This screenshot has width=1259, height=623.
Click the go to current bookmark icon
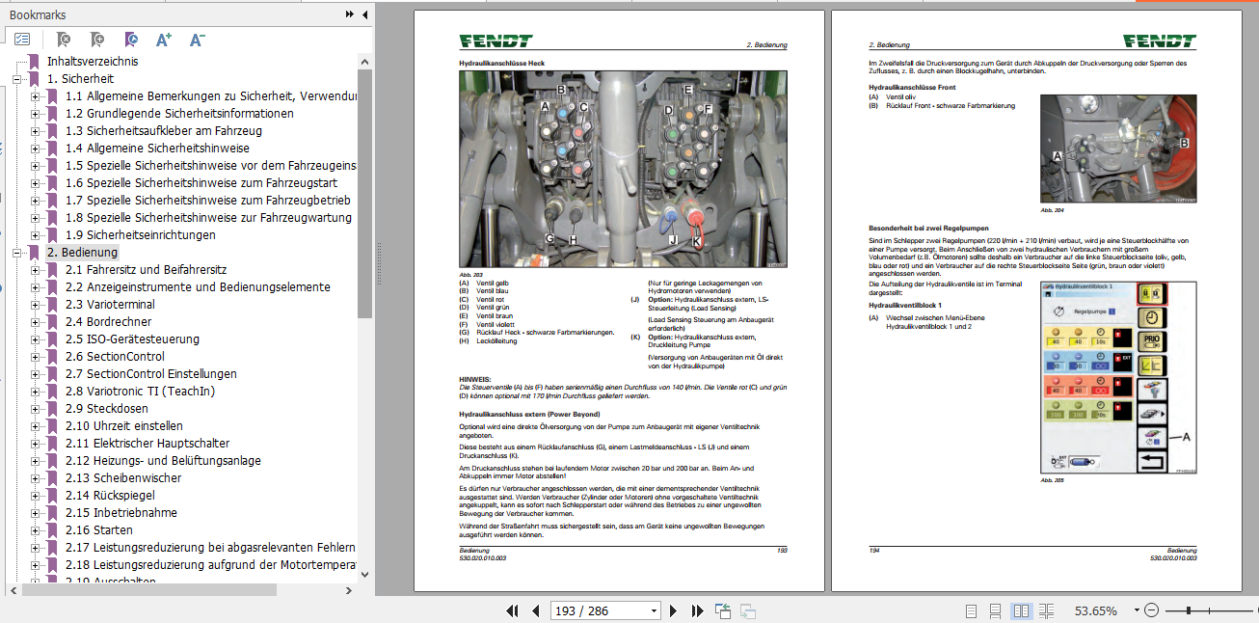click(131, 40)
